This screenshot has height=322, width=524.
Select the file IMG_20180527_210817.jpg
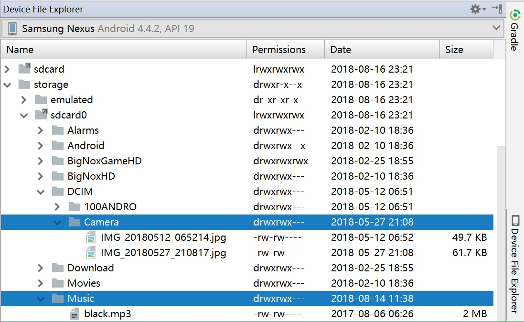[162, 253]
